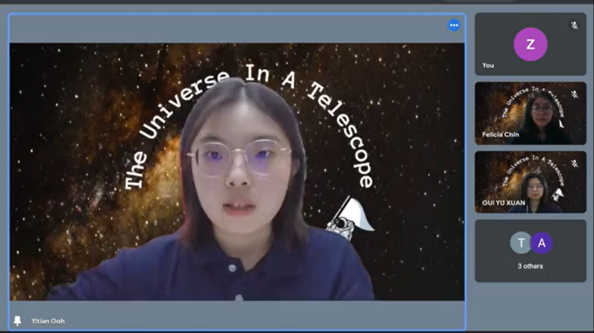
Task: Select the purple Z avatar
Action: pos(530,44)
